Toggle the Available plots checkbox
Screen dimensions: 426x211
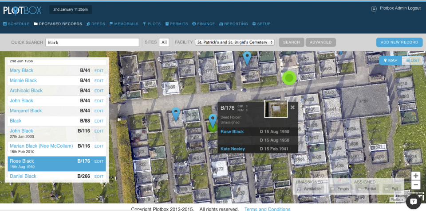[299, 189]
